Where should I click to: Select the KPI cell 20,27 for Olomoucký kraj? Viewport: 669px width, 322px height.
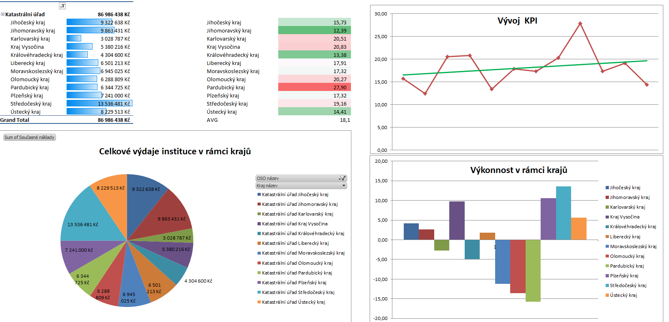314,79
